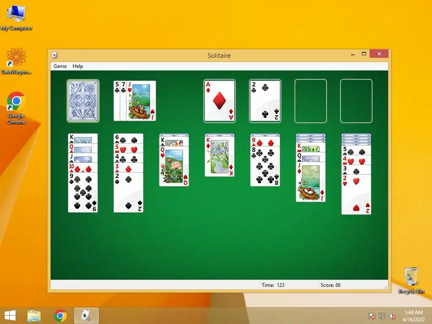Select the 4 of clubs in second column

[128, 158]
